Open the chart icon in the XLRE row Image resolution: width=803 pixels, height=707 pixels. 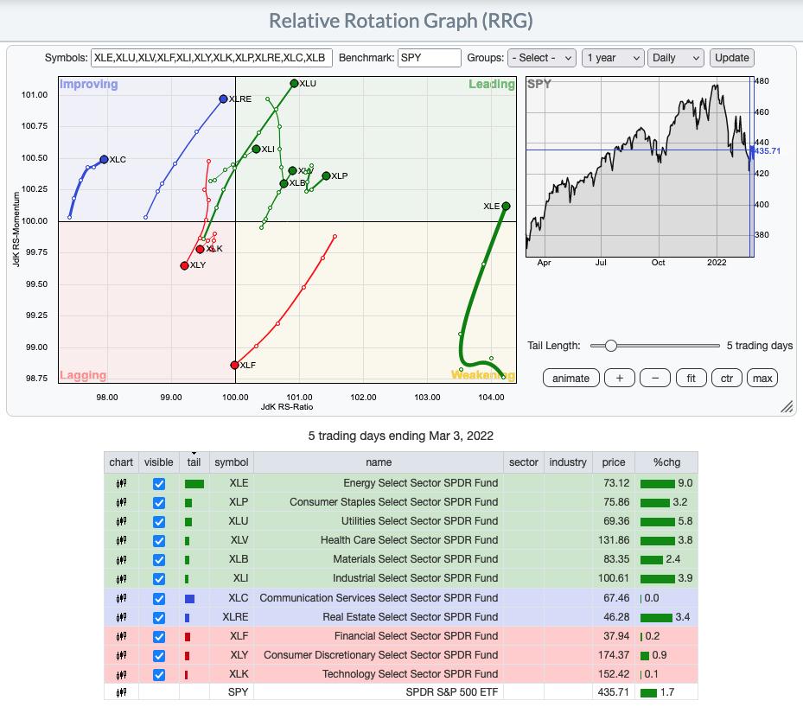[121, 617]
